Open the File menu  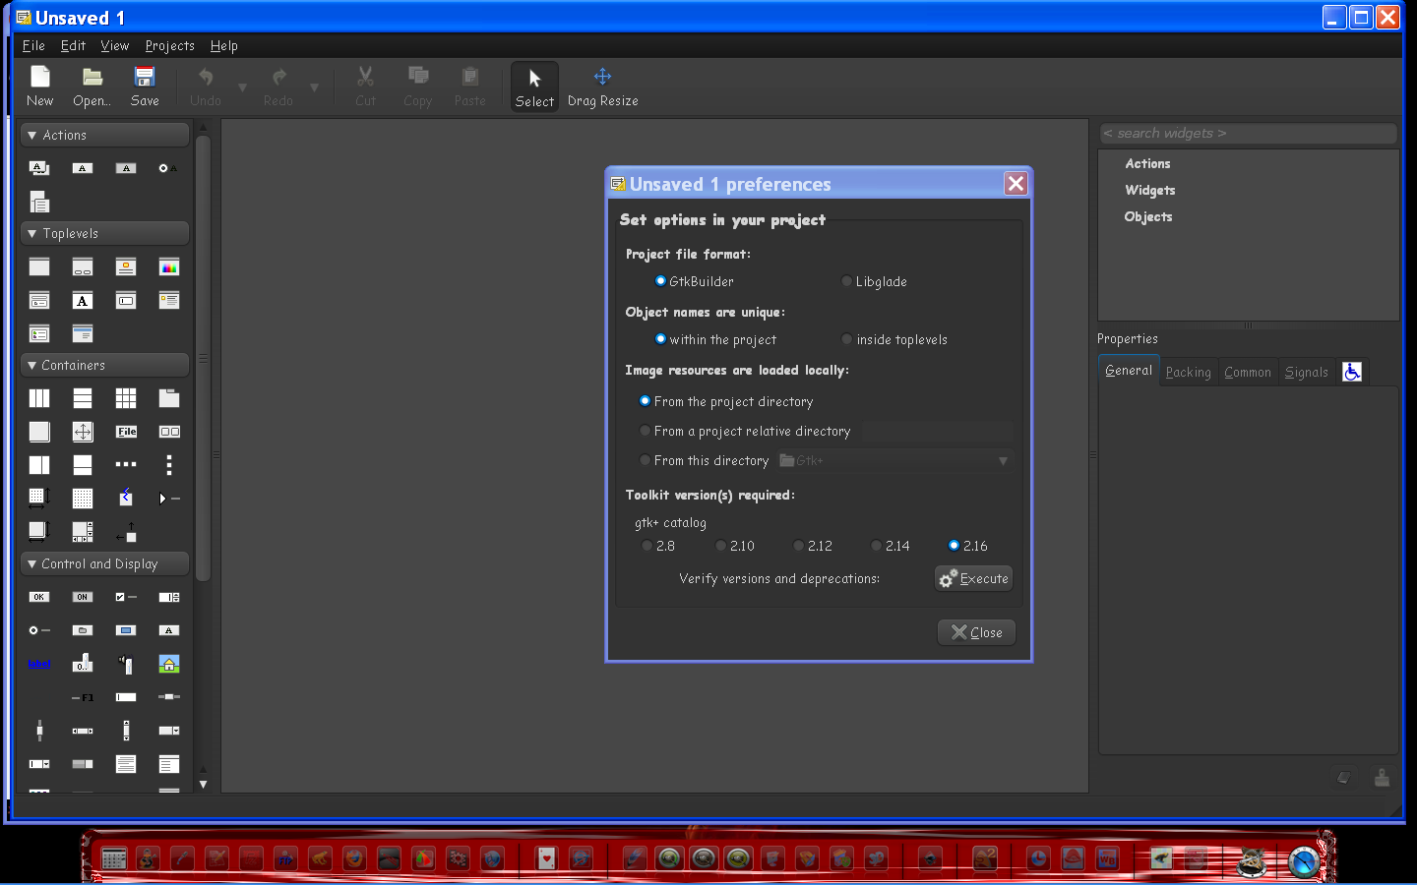(33, 45)
